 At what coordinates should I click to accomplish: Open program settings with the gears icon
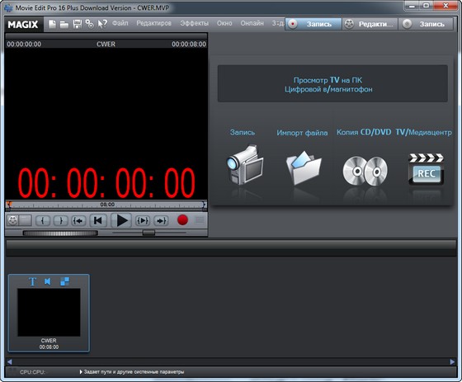click(x=90, y=24)
